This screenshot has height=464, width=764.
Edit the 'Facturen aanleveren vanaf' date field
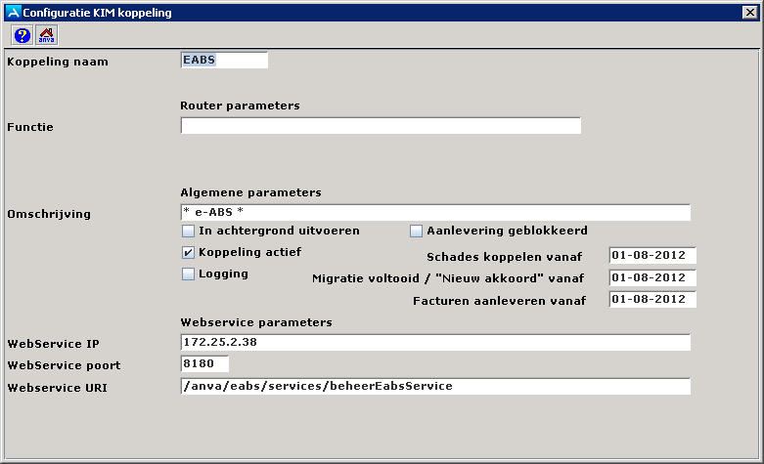point(652,299)
